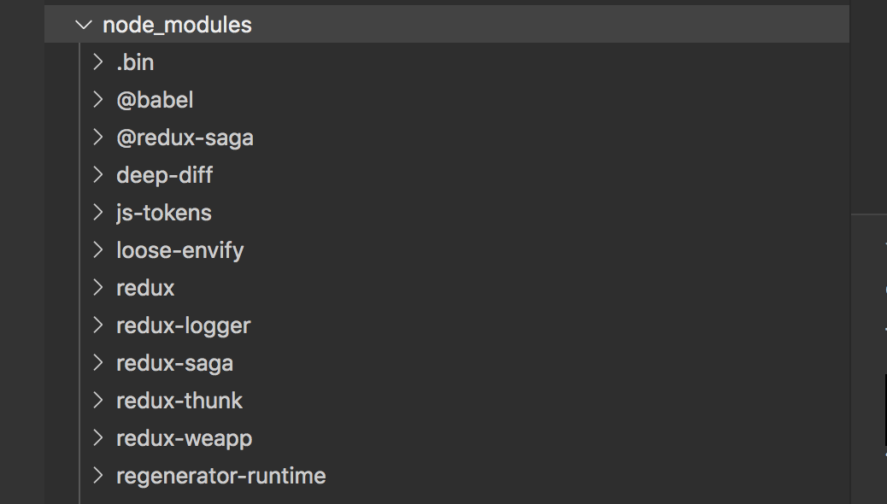Click the arrow next to redux-logger

[98, 325]
